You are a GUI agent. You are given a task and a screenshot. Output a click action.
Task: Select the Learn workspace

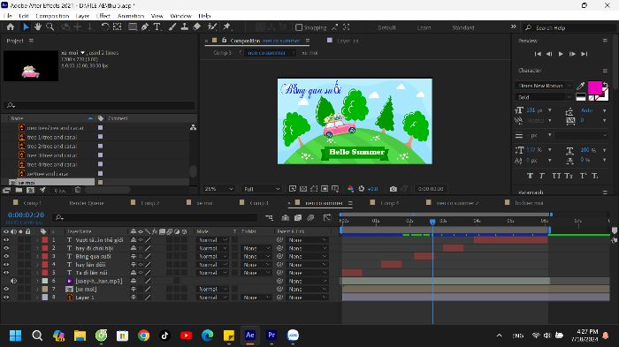pyautogui.click(x=424, y=27)
